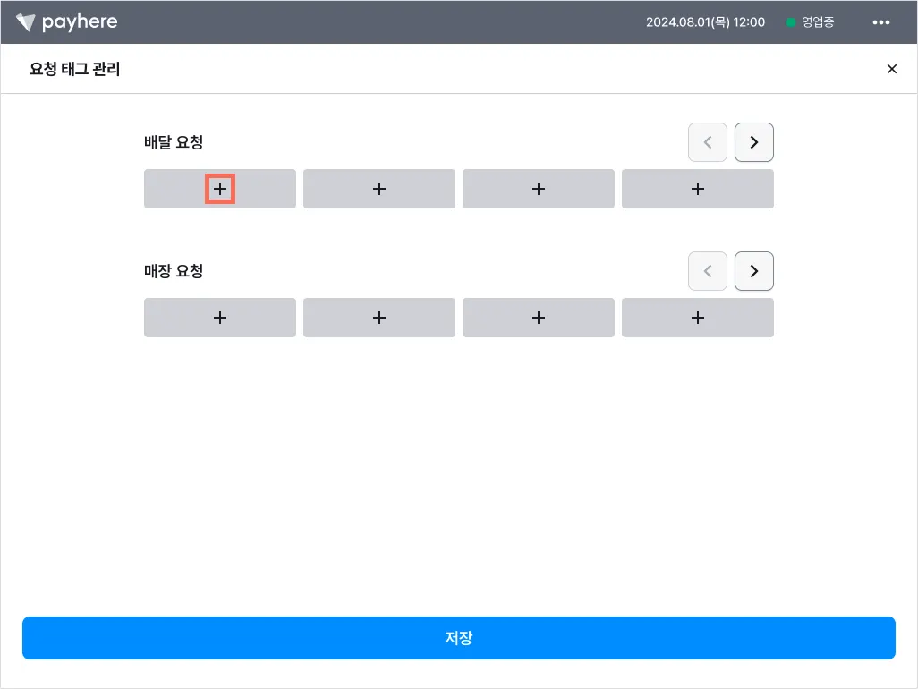Go to previous page of 매장 요청 tags
Viewport: 918px width, 689px height.
pos(708,271)
